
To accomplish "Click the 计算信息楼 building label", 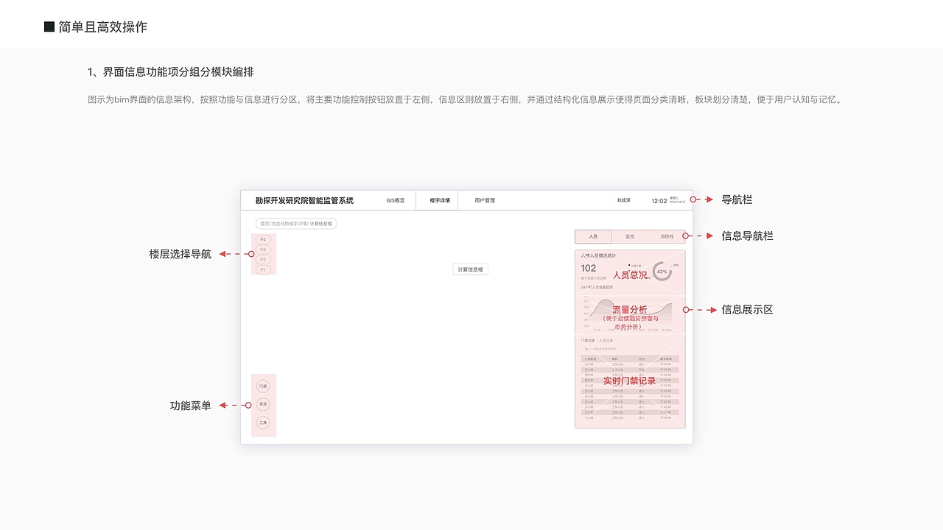I will click(470, 269).
